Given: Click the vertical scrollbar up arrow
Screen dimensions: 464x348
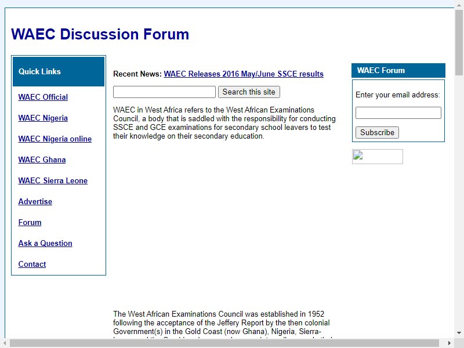Looking at the screenshot, I should [459, 5].
